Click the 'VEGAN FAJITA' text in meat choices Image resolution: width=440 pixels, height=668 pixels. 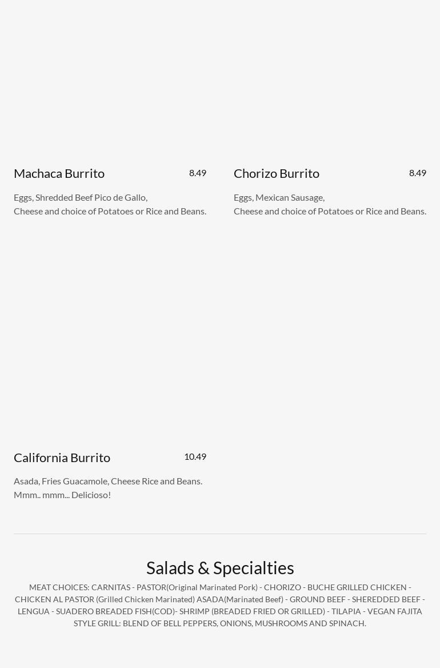(x=394, y=611)
